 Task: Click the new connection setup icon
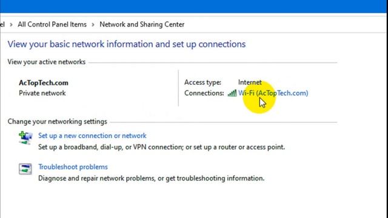coord(25,138)
